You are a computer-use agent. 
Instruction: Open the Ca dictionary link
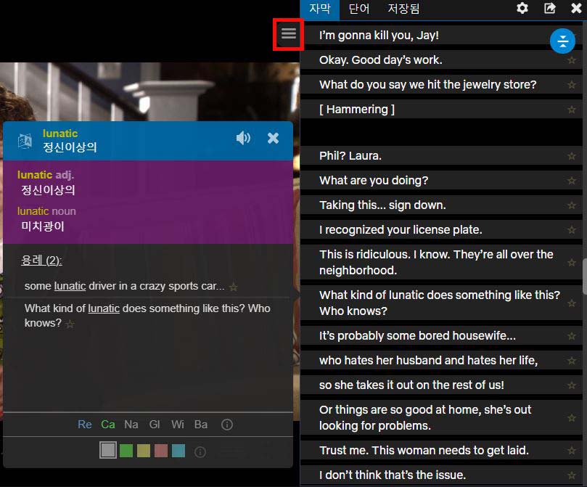tap(108, 425)
